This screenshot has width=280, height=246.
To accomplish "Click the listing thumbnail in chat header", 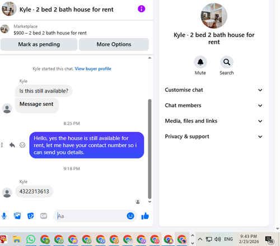I will [x=9, y=9].
